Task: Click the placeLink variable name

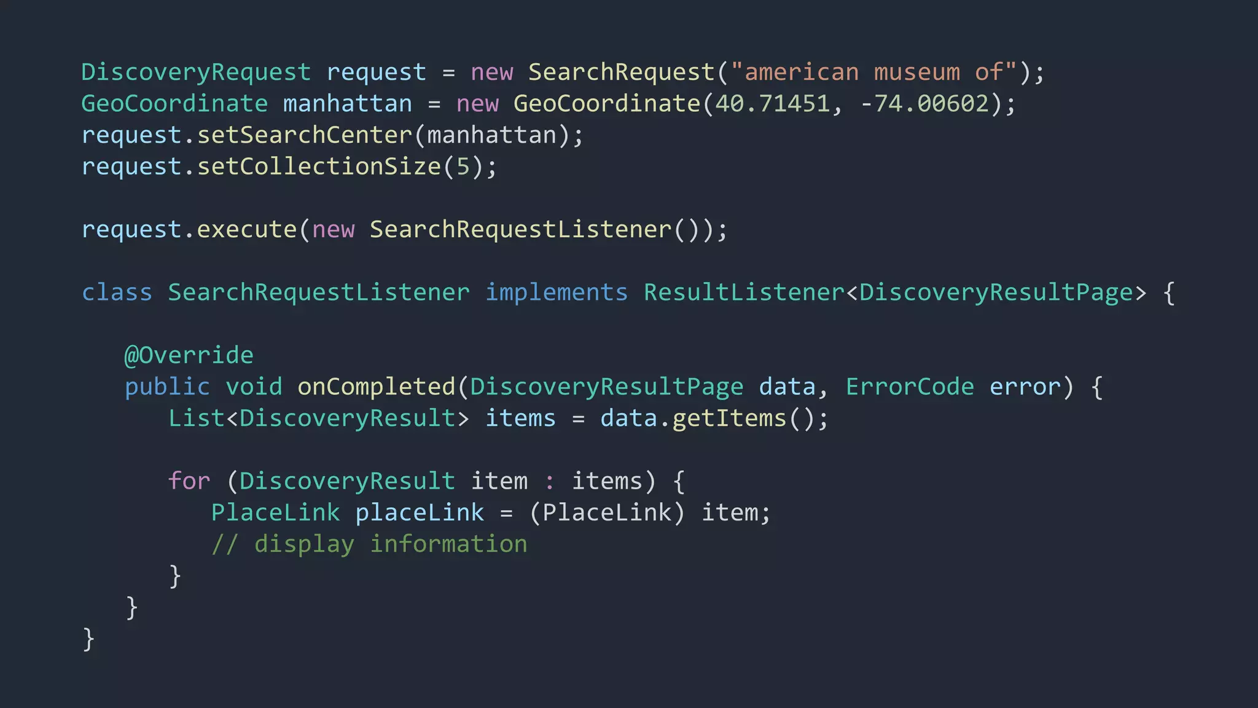Action: click(420, 513)
